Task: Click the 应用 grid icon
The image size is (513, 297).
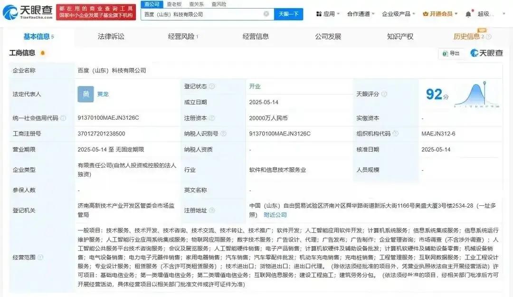Action: pyautogui.click(x=319, y=14)
